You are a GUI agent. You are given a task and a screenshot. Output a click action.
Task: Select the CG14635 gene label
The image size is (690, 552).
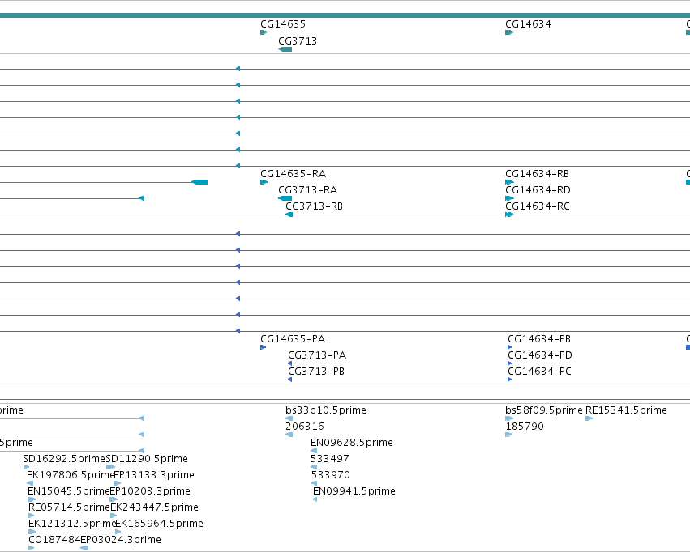282,24
